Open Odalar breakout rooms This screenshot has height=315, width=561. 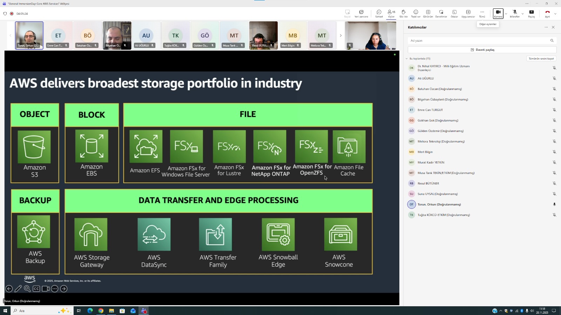(x=454, y=13)
